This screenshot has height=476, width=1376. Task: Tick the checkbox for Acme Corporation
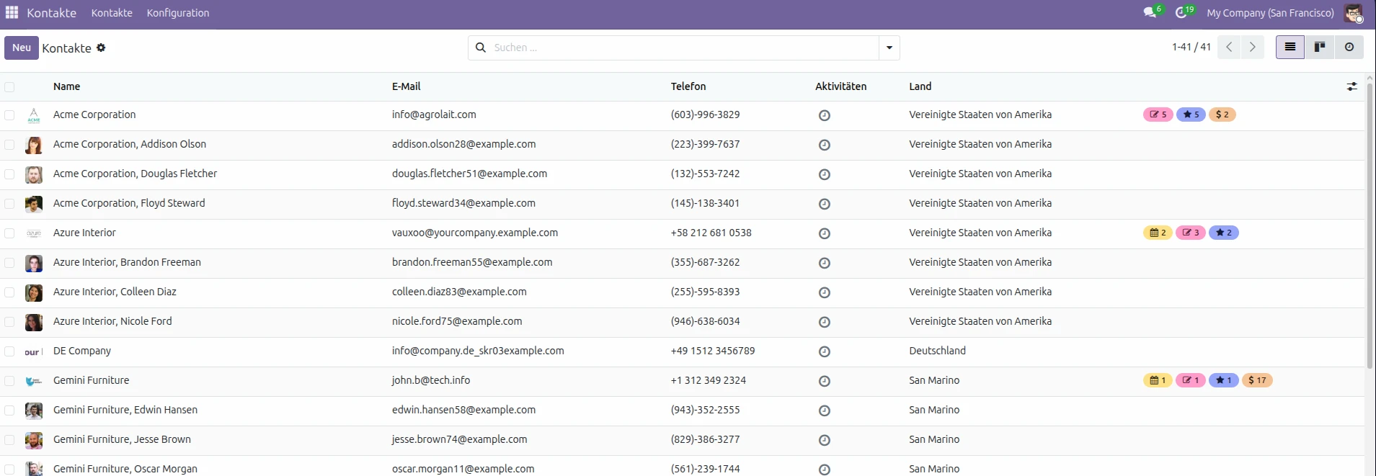tap(9, 115)
